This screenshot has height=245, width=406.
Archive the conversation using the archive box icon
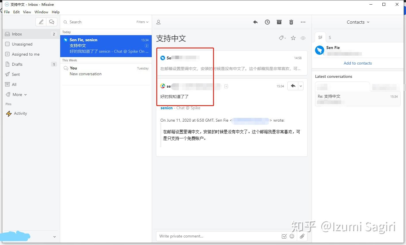coord(279,22)
